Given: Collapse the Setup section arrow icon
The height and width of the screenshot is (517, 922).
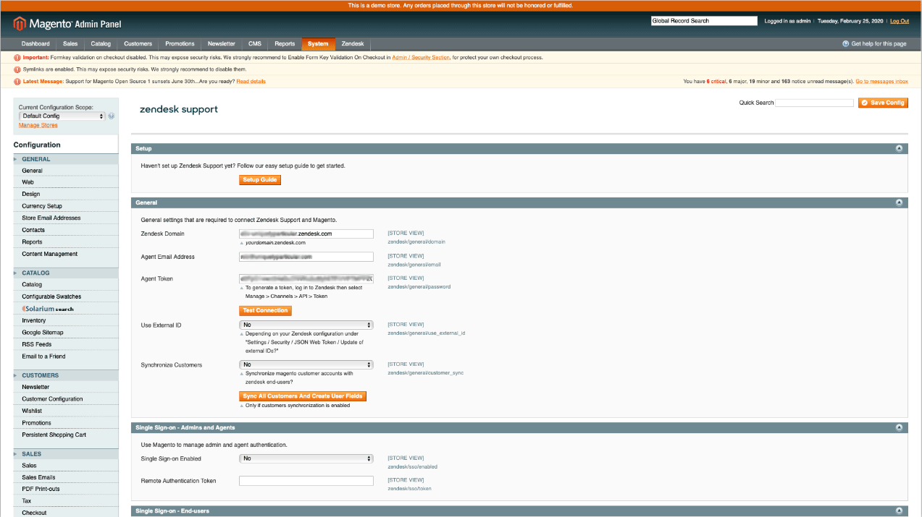Looking at the screenshot, I should (899, 148).
